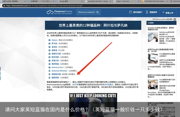Close the Adopt — Cat Town tab
The image size is (180, 117).
click(139, 2)
